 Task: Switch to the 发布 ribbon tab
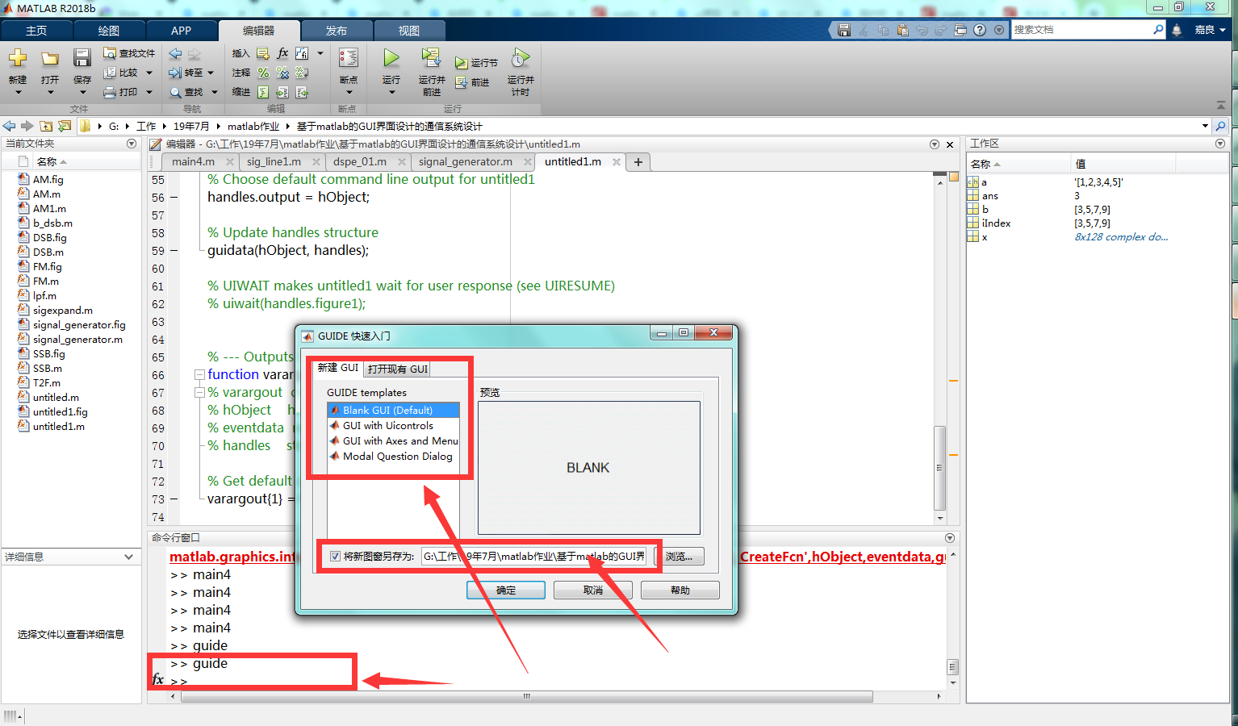coord(337,31)
